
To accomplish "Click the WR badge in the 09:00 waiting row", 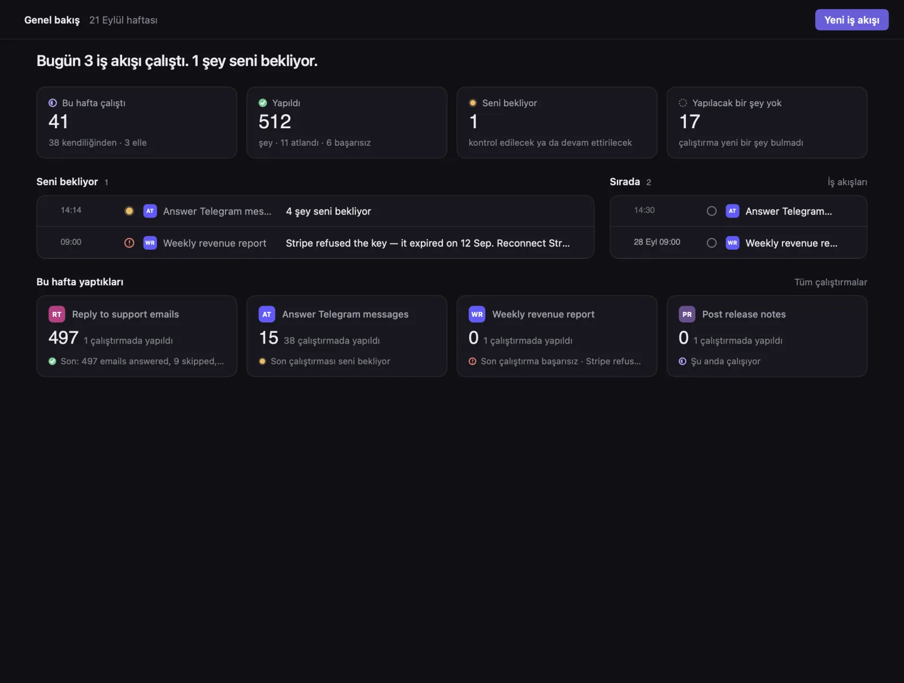I will coord(150,243).
